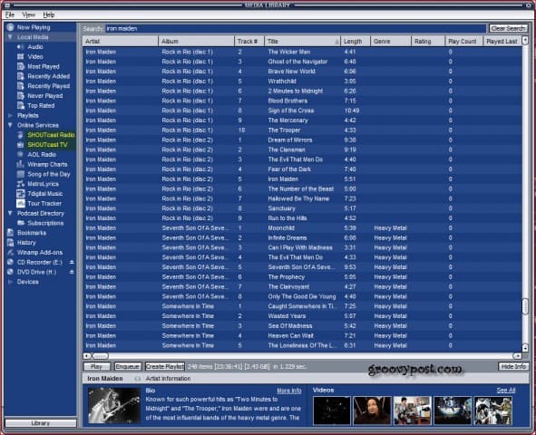536x435 pixels.
Task: Open the File menu
Action: 10,14
